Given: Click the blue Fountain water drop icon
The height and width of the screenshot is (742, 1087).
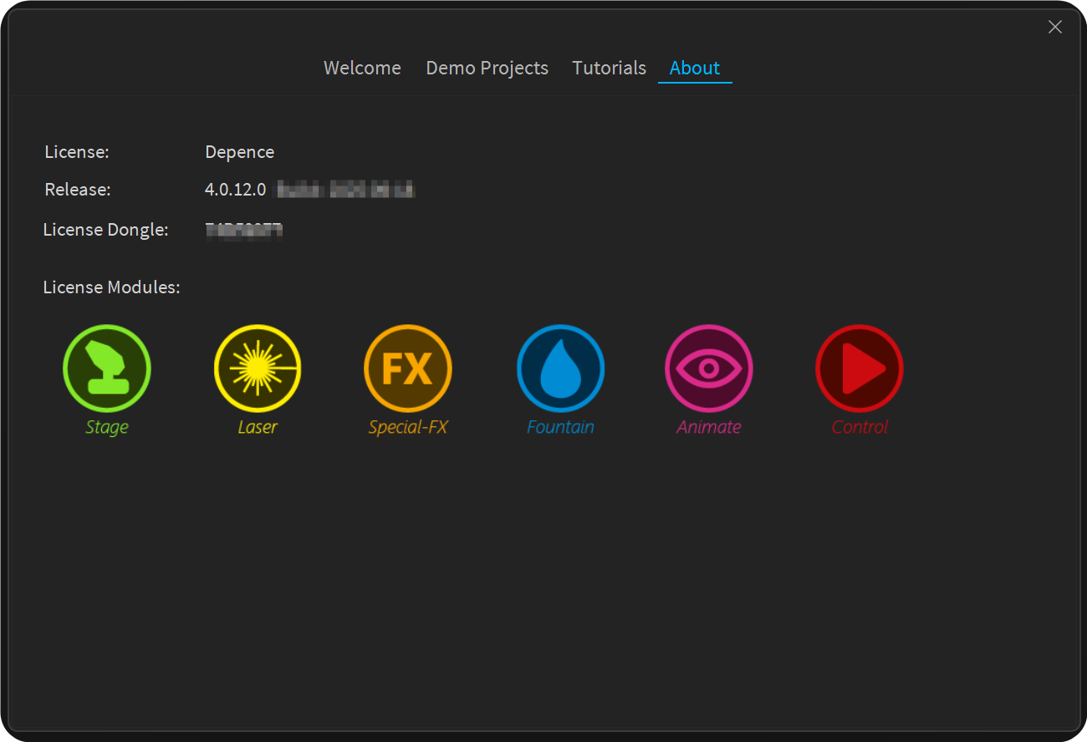Looking at the screenshot, I should (x=560, y=368).
